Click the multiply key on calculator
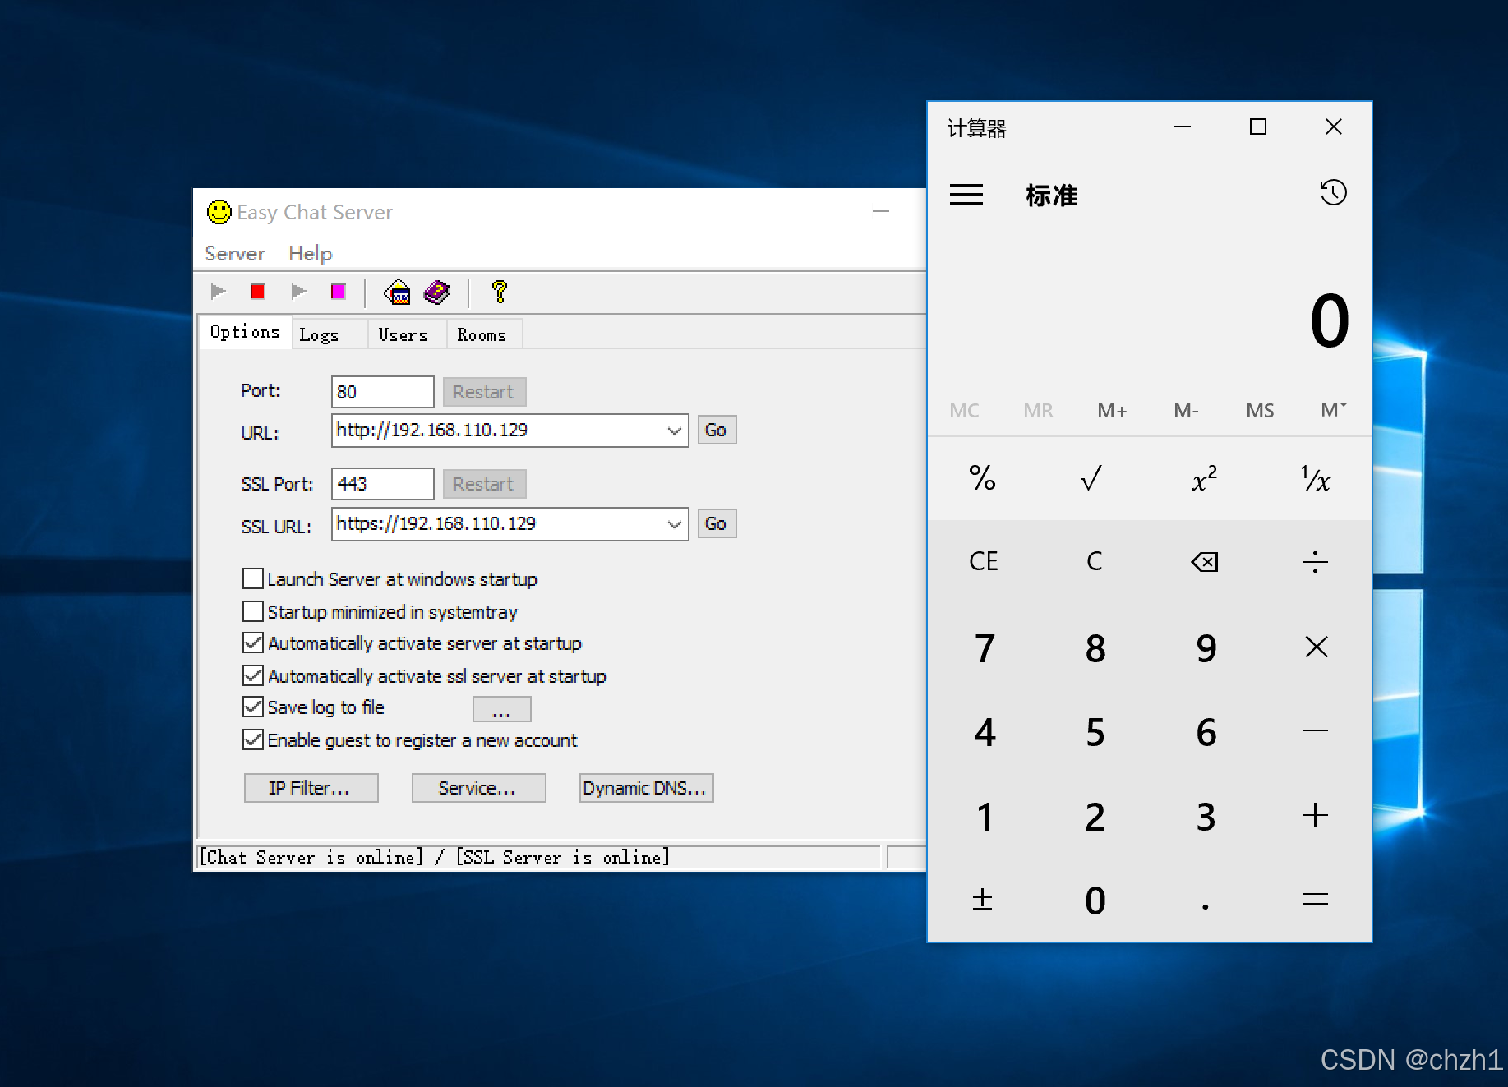 (x=1316, y=647)
